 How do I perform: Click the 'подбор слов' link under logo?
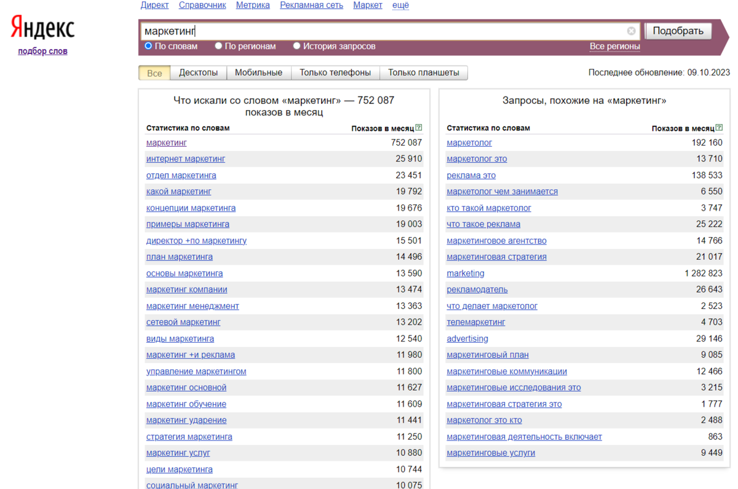click(x=42, y=52)
